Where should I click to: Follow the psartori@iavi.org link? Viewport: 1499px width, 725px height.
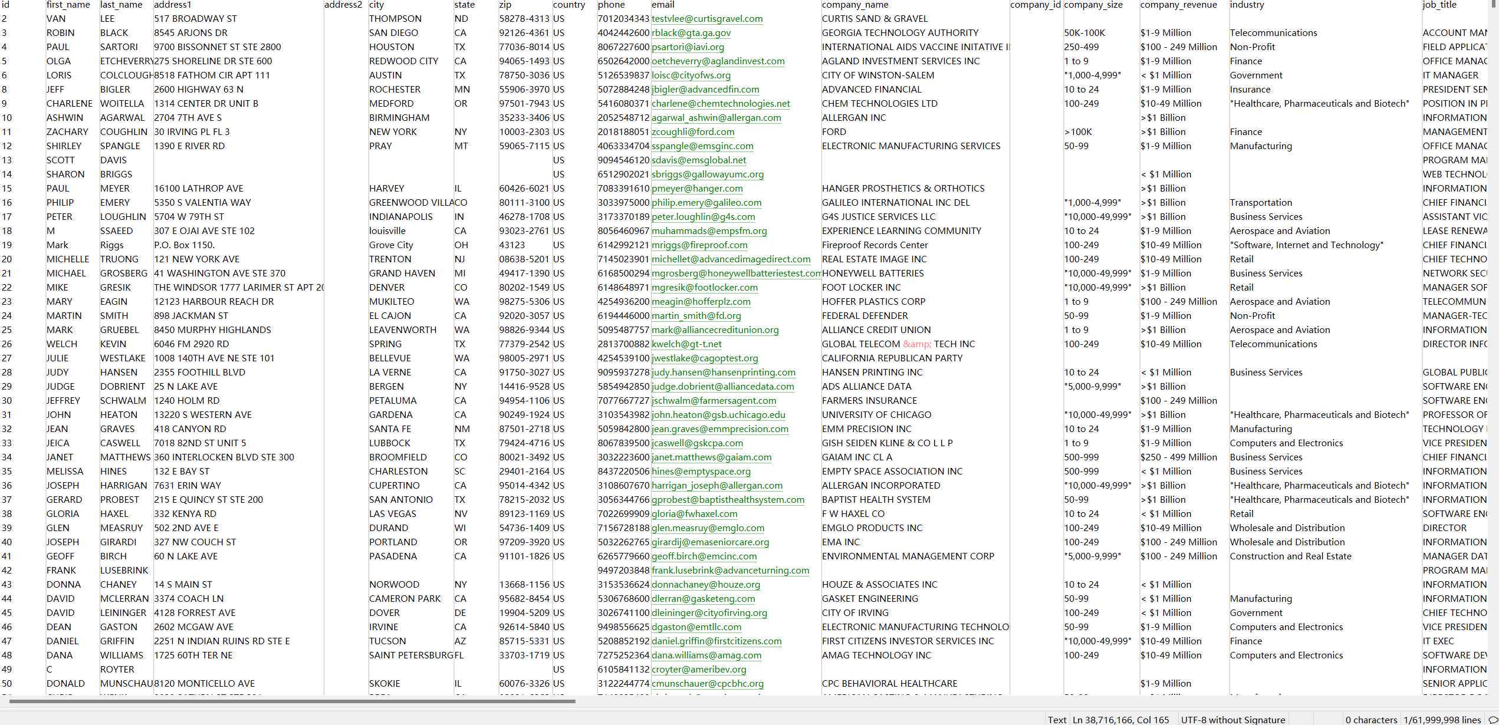click(x=688, y=47)
